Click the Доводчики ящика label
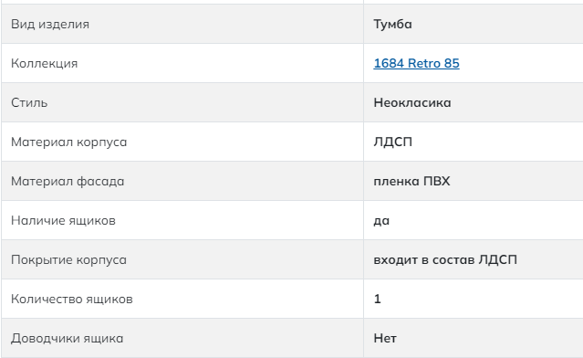The height and width of the screenshot is (358, 583). [x=67, y=338]
